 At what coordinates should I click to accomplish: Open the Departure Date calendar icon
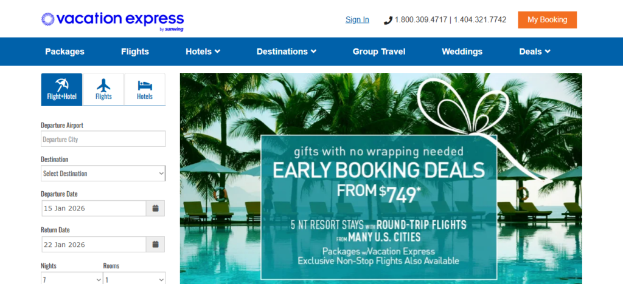click(x=155, y=208)
